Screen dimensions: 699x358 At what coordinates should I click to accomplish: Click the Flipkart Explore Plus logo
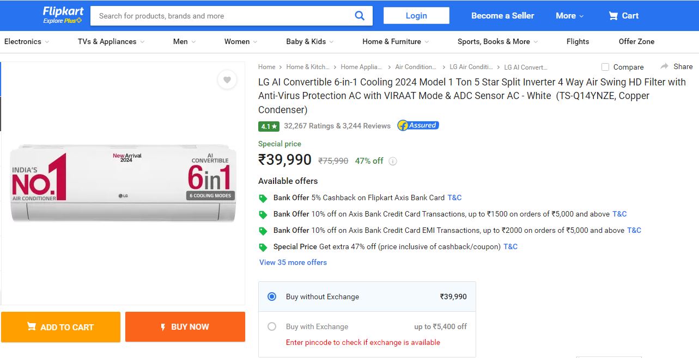coord(62,15)
